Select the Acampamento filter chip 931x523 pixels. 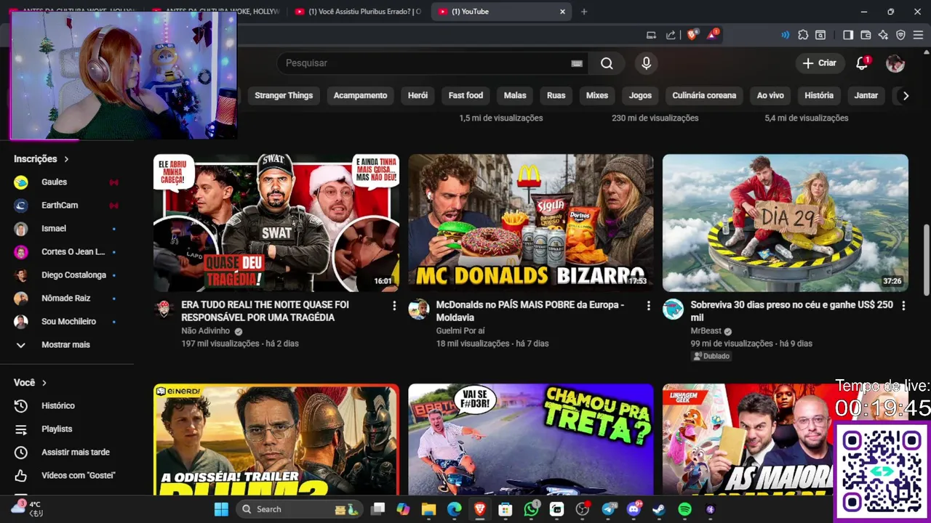click(x=360, y=95)
